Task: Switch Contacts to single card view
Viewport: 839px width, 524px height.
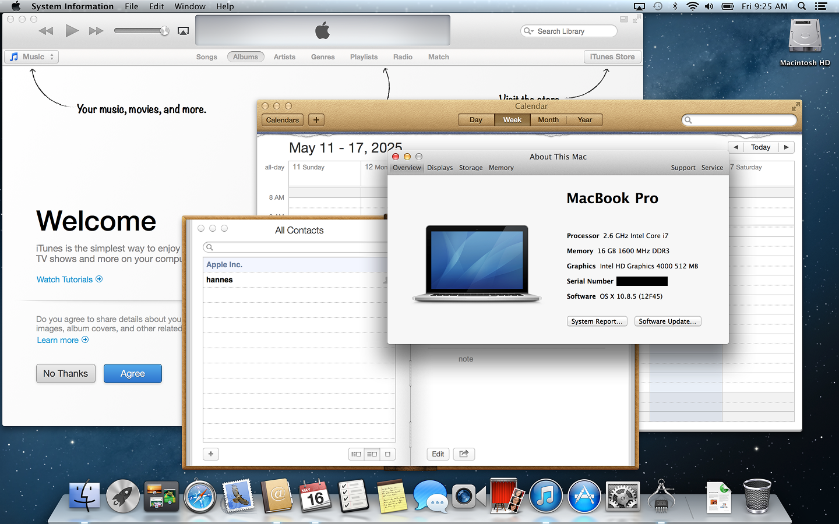Action: [x=387, y=454]
